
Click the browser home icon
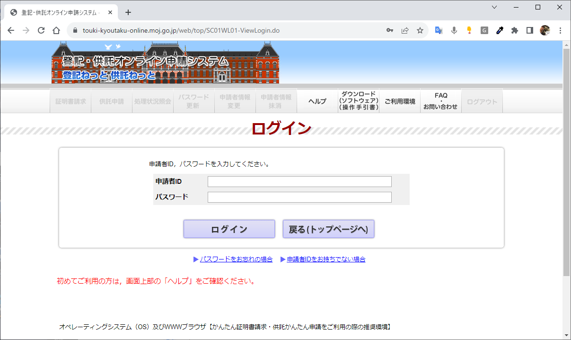click(56, 30)
